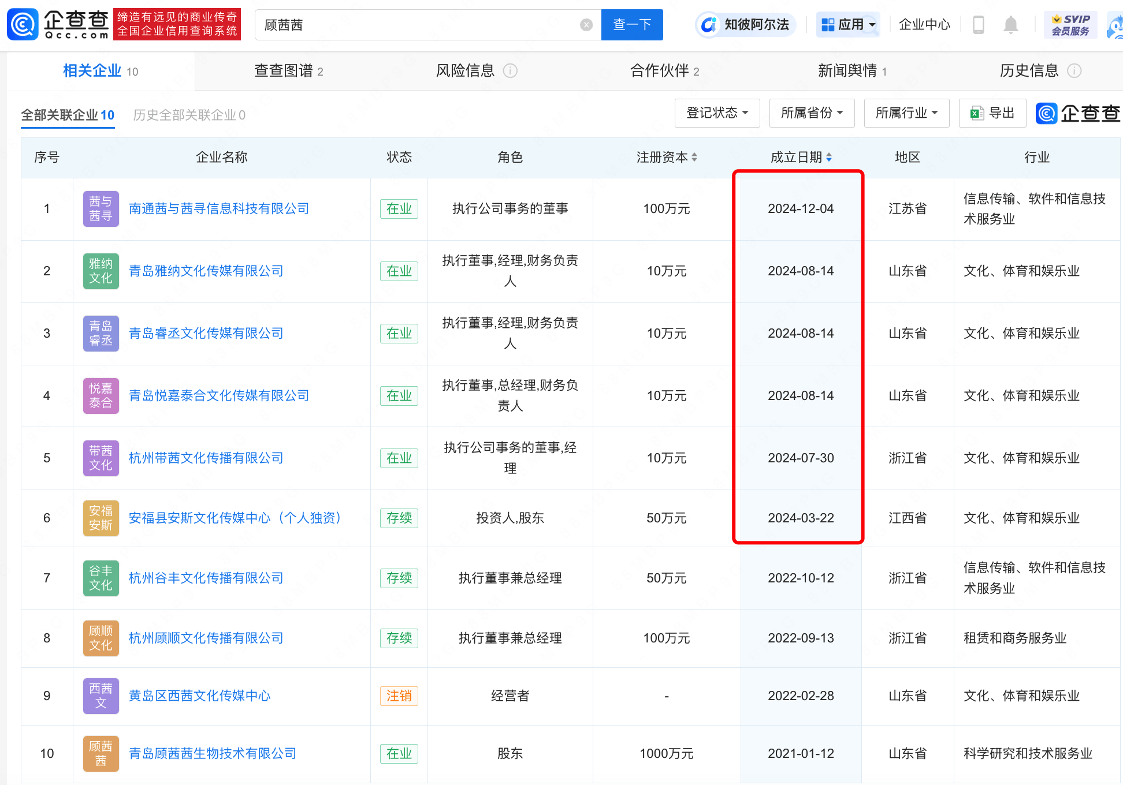Image resolution: width=1123 pixels, height=785 pixels.
Task: Open notifications bell icon
Action: pos(1011,25)
